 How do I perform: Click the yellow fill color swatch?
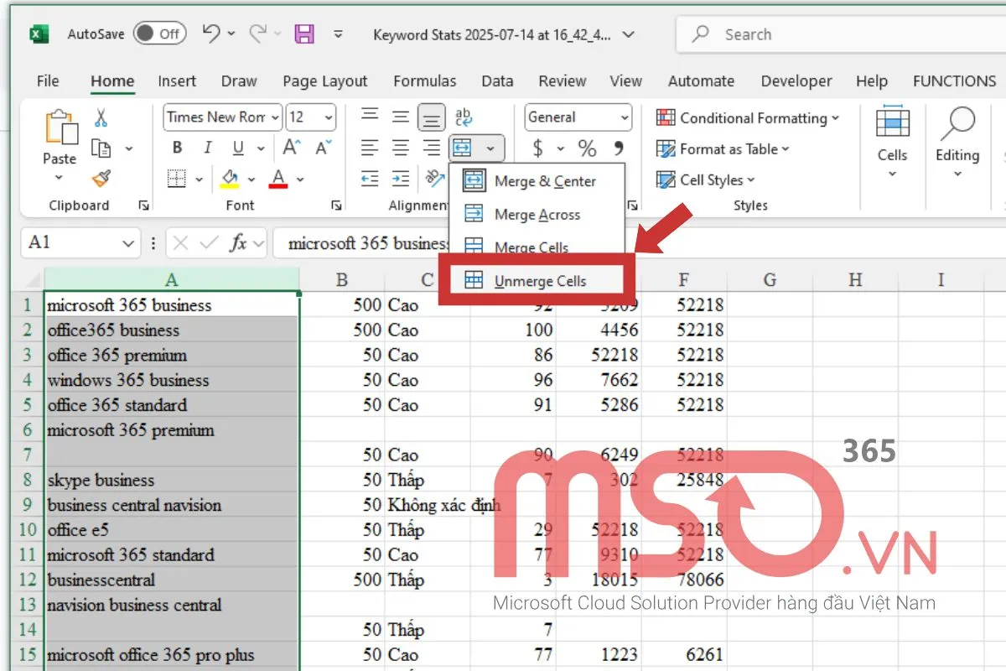point(229,179)
